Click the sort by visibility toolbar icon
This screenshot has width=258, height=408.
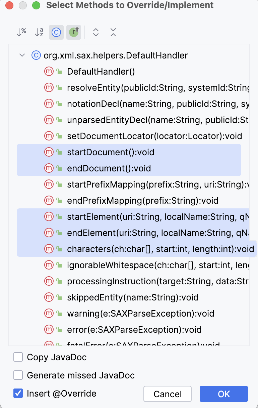[21, 32]
